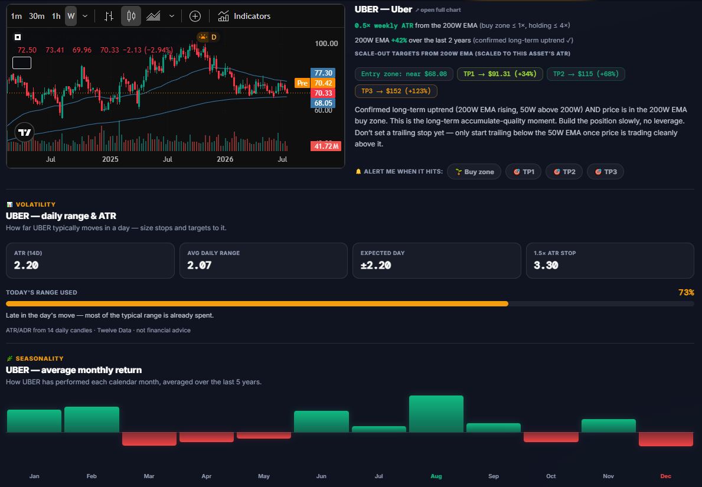Click the TP2 → $115 target chip
702x487 pixels.
[586, 74]
